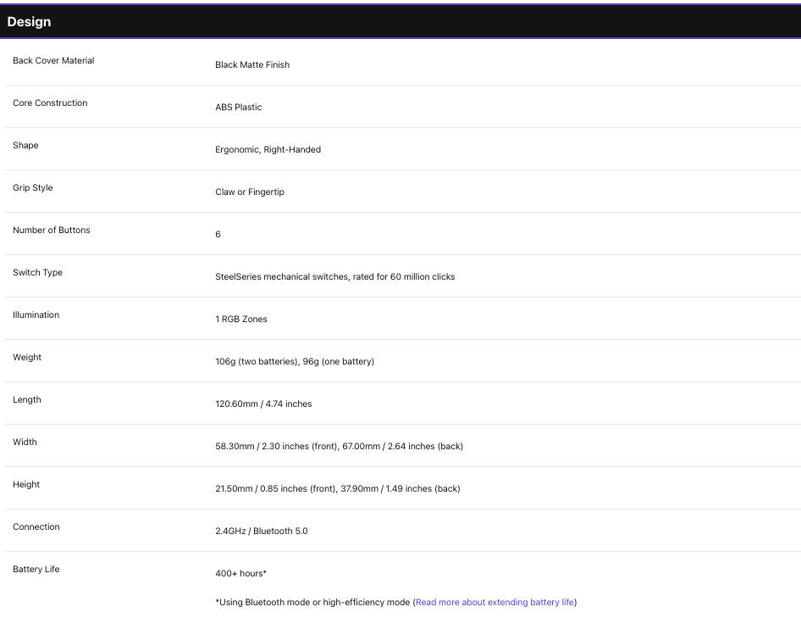Click the Switch Type row label
The image size is (801, 618).
(x=38, y=273)
